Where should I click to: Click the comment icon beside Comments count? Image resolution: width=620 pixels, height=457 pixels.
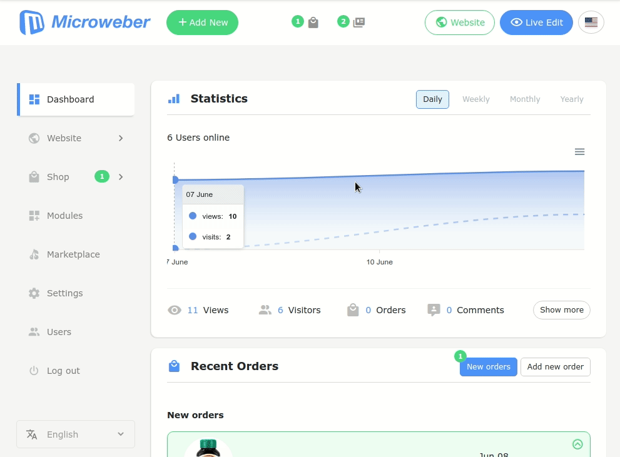(x=434, y=310)
